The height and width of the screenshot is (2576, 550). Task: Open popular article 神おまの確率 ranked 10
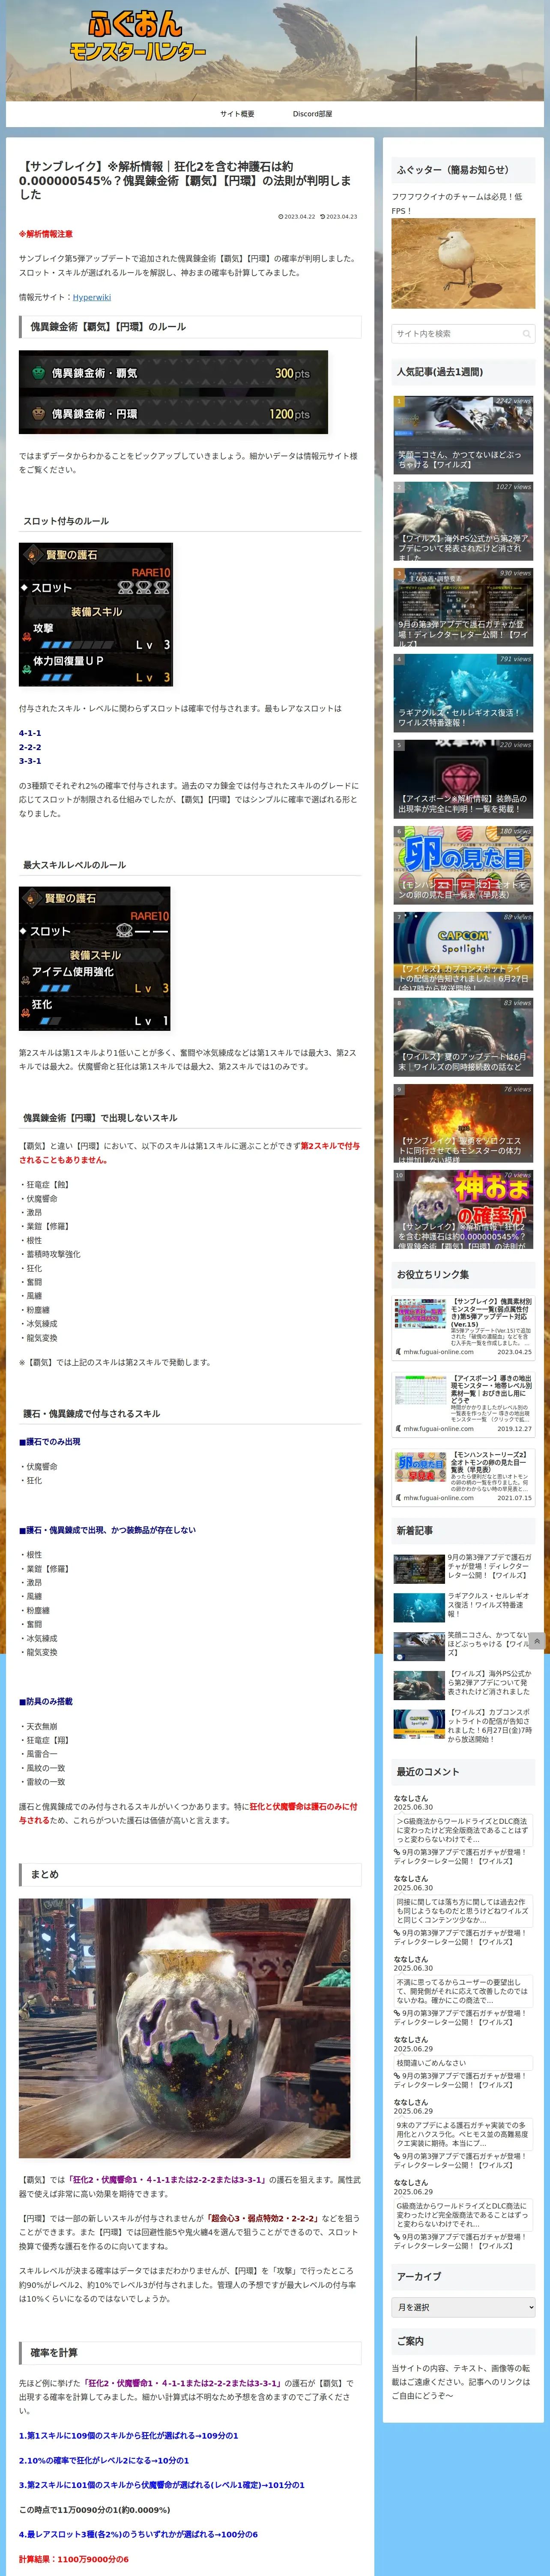[463, 1209]
